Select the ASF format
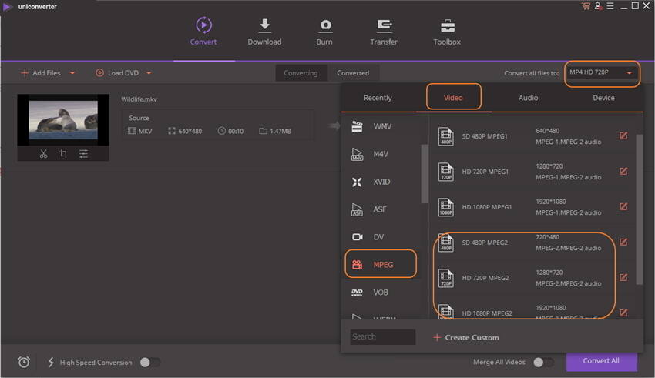The image size is (655, 378). [x=381, y=209]
